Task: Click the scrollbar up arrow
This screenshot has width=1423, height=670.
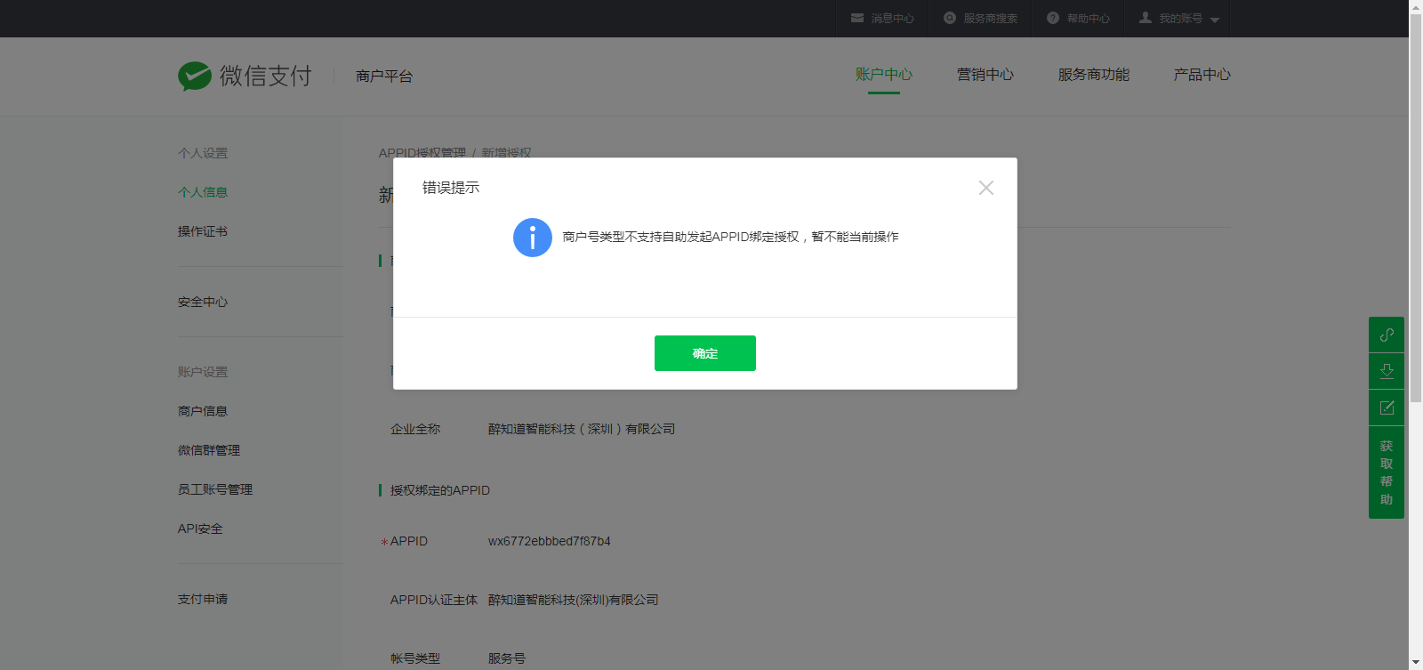Action: coord(1416,6)
